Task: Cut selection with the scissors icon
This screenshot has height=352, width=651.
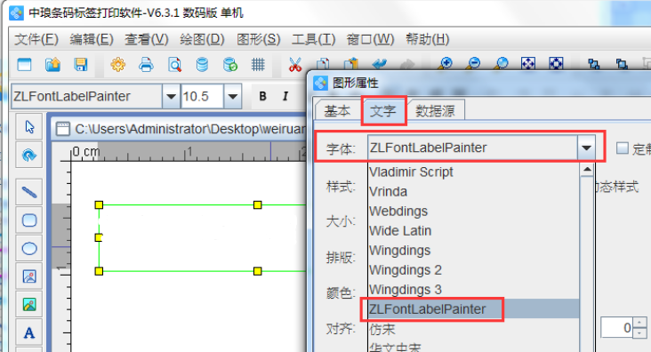Action: coord(294,65)
